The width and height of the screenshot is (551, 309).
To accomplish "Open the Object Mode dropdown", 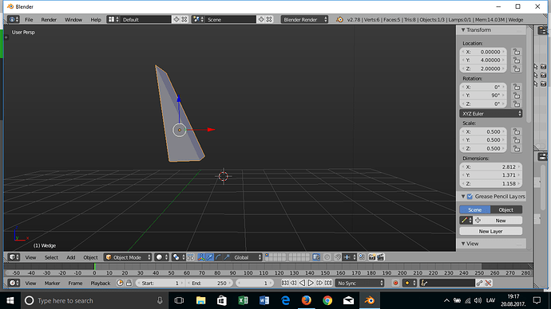I will (128, 257).
